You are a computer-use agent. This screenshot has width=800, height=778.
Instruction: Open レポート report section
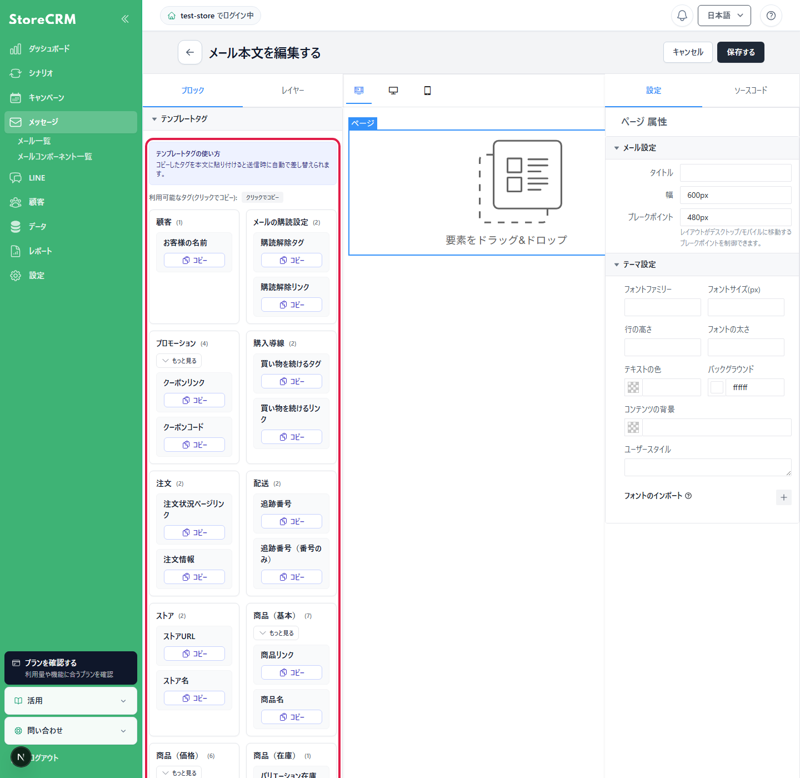pos(71,251)
